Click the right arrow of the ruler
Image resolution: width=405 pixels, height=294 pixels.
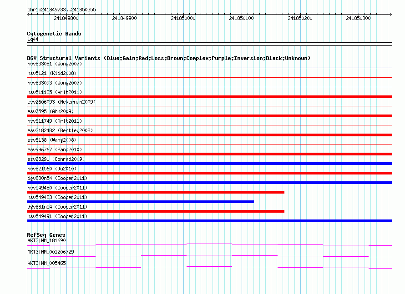[x=390, y=14]
